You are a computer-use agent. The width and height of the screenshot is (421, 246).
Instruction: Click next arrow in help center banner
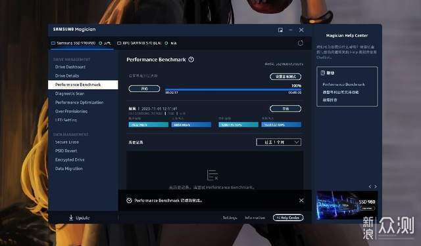[376, 186]
